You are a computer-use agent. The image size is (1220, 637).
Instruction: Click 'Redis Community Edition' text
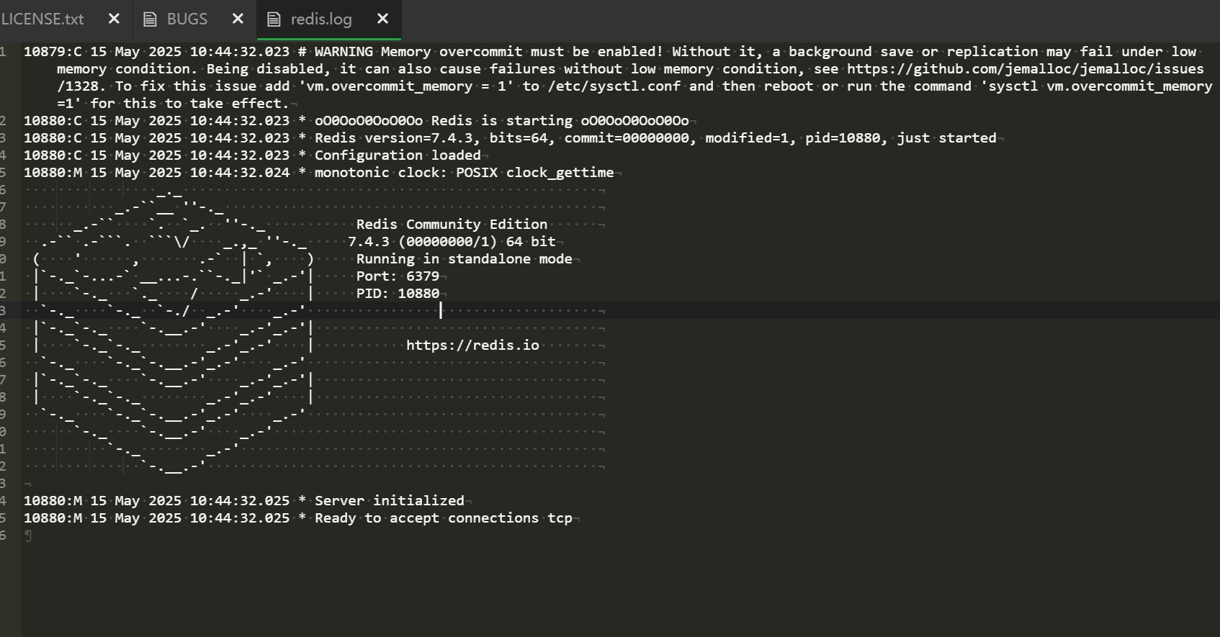point(452,225)
